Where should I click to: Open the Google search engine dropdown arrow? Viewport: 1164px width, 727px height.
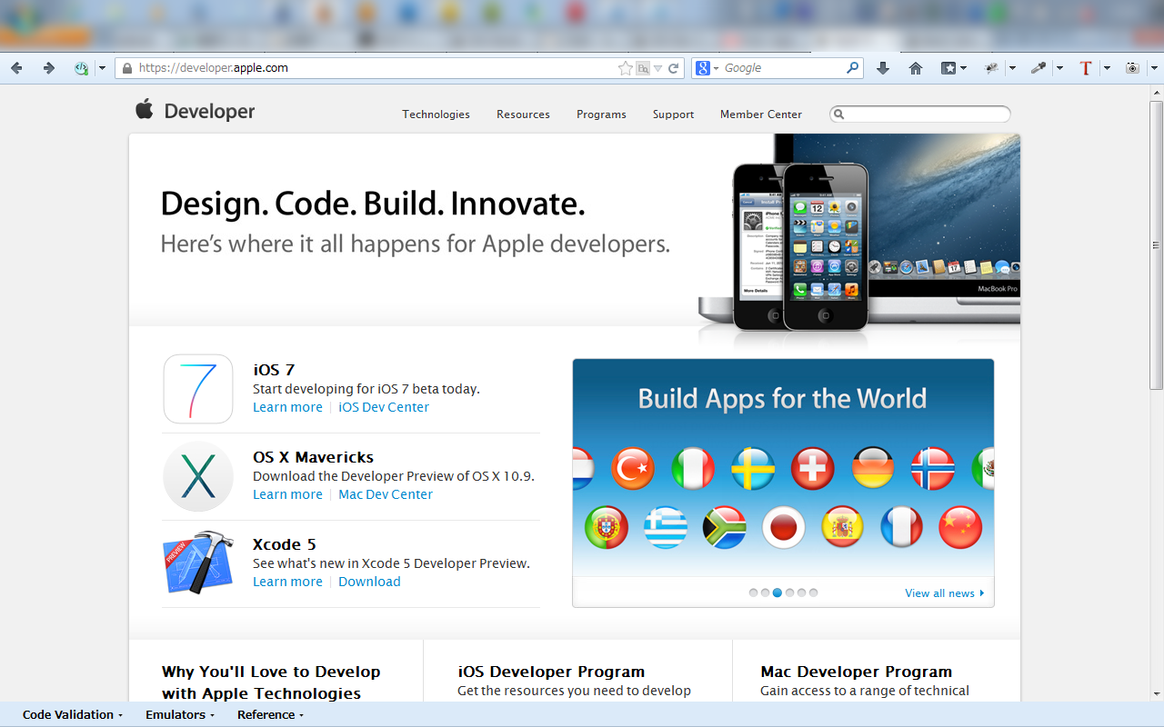[716, 68]
